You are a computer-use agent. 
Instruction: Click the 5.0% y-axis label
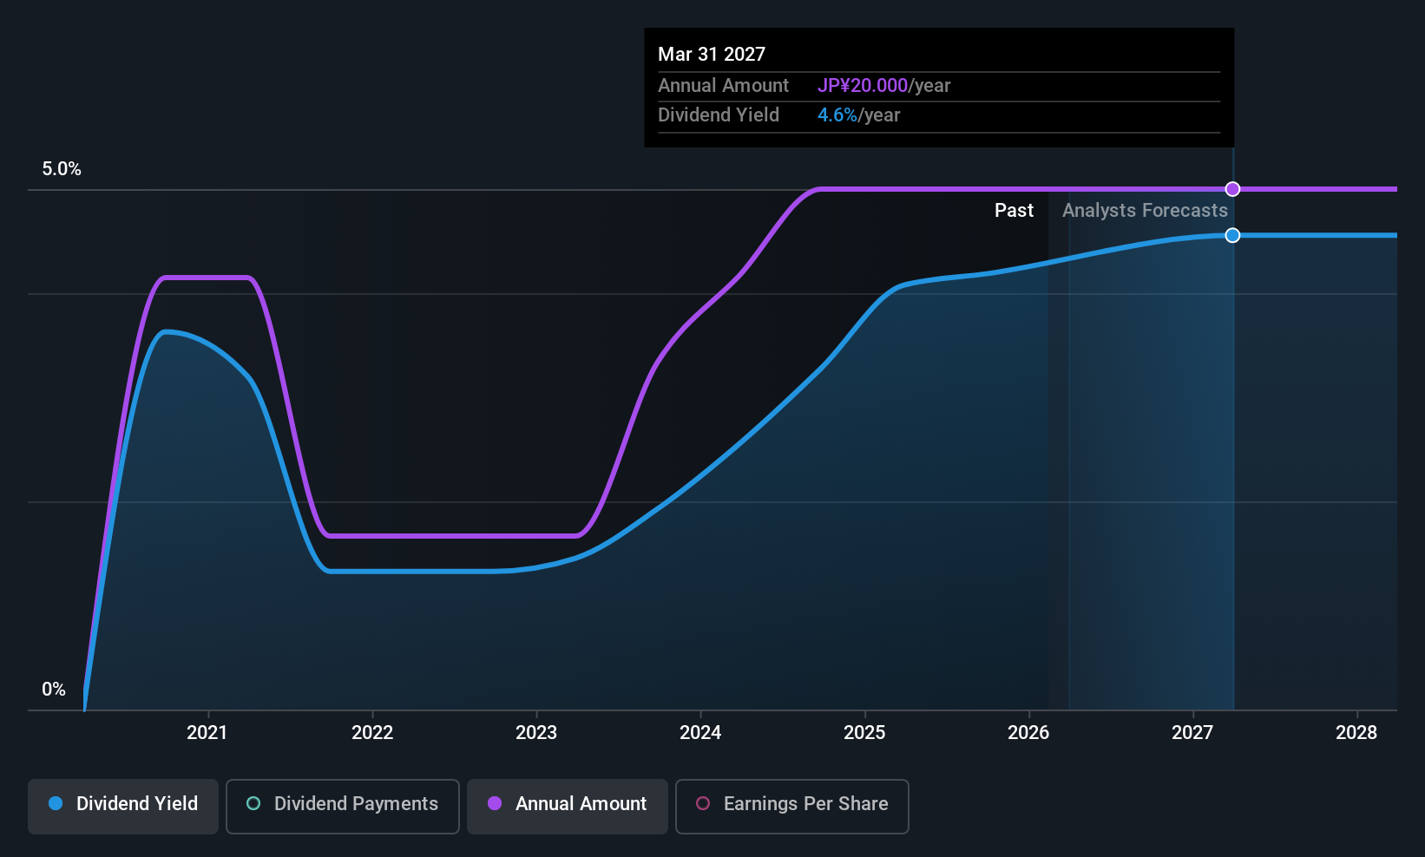[62, 169]
